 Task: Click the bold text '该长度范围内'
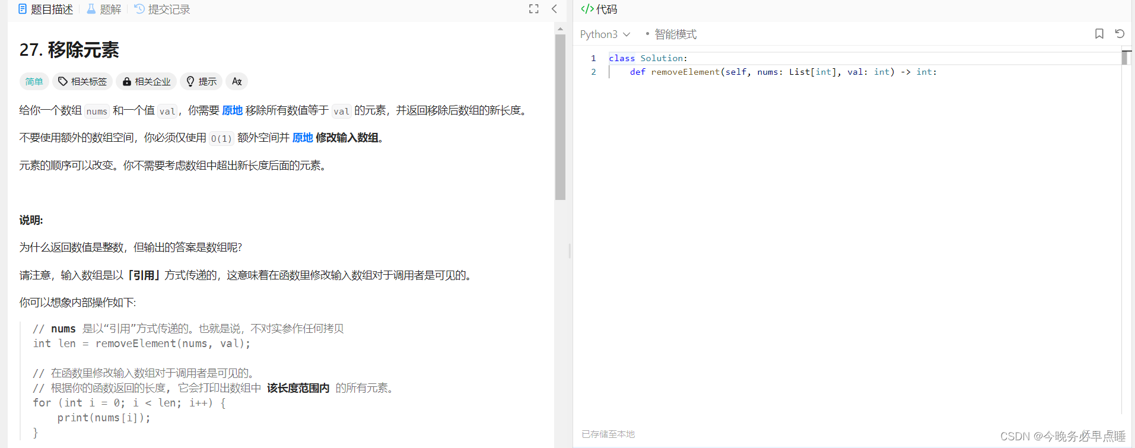[298, 388]
